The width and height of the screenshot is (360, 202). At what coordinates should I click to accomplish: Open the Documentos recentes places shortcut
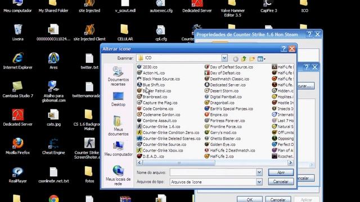[x=118, y=76]
